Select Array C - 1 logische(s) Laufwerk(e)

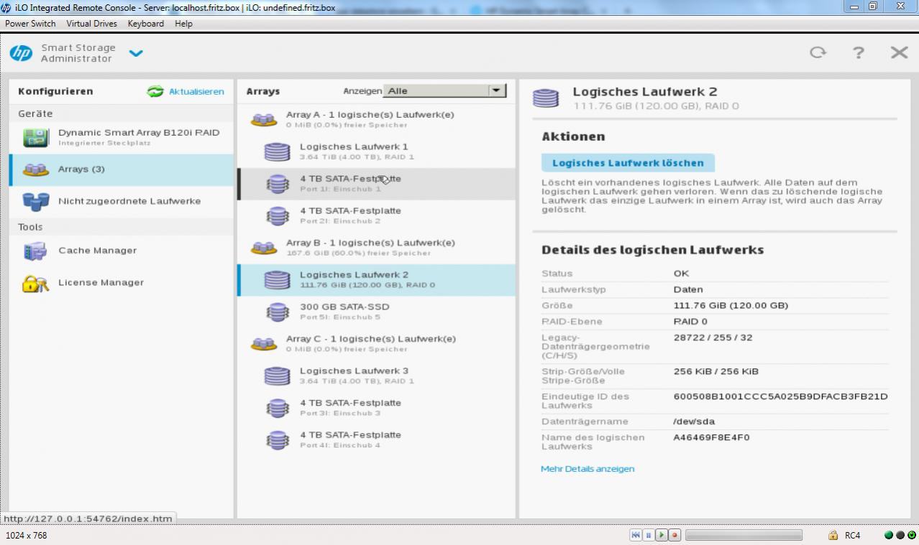point(376,343)
